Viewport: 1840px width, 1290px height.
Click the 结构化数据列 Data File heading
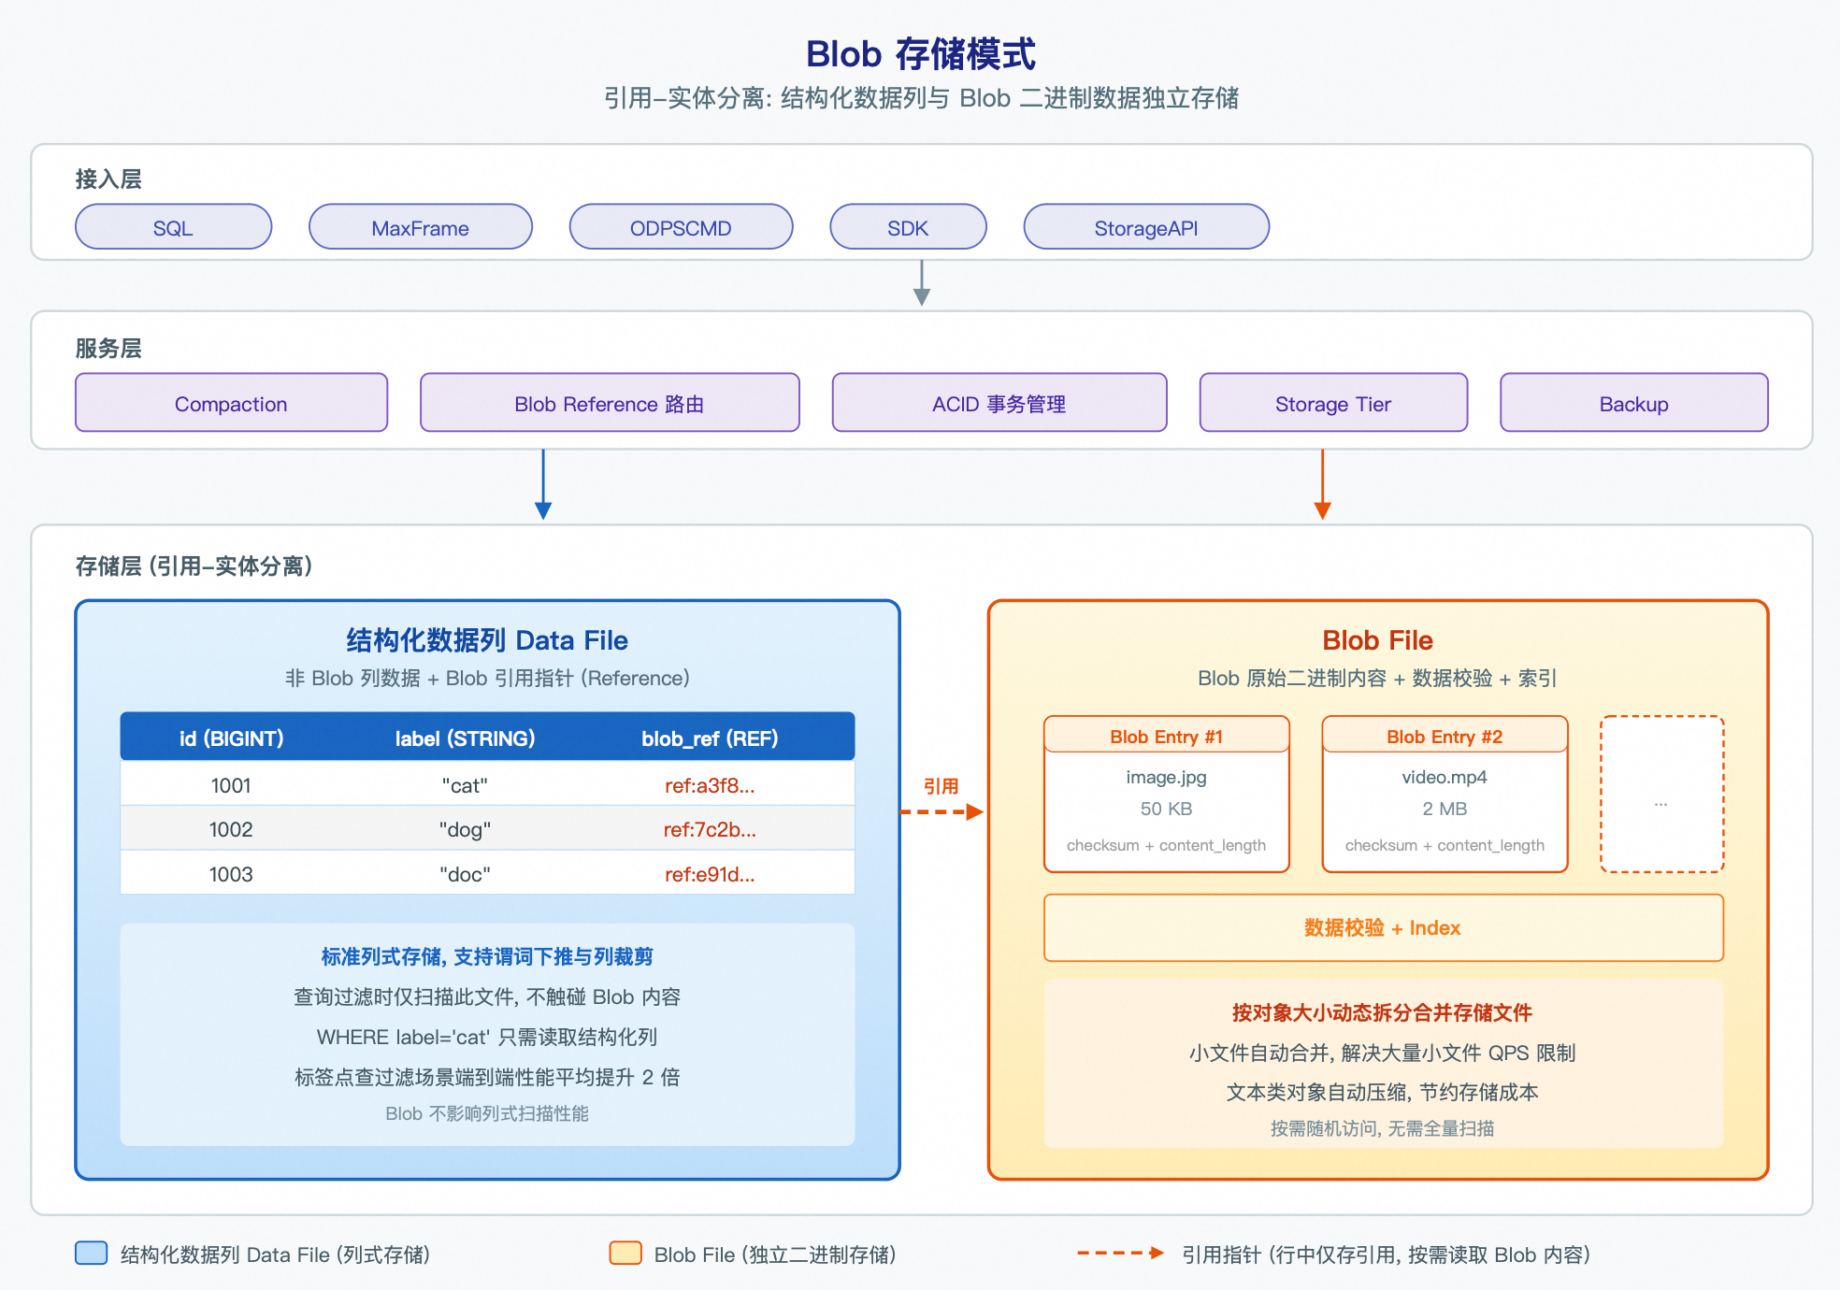[x=487, y=639]
